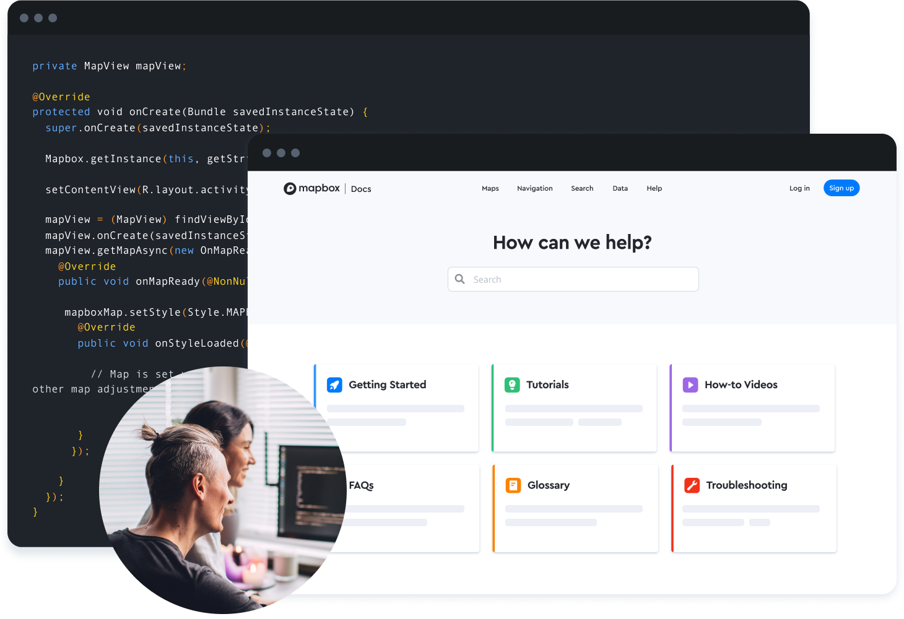The width and height of the screenshot is (904, 619).
Task: Open the Getting Started card
Action: pyautogui.click(x=396, y=408)
